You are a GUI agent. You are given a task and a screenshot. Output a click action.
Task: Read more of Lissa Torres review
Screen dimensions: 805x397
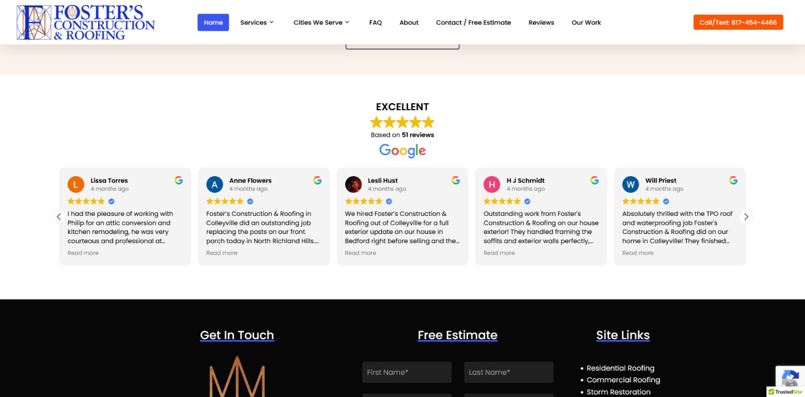tap(83, 253)
